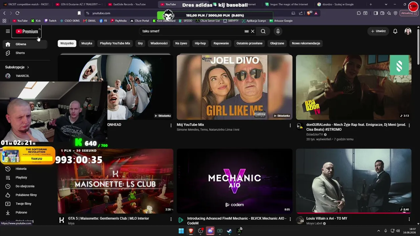Viewport: 420px width, 236px height.
Task: Open more options for GTA 5 Maisonette video
Action: pyautogui.click(x=171, y=219)
